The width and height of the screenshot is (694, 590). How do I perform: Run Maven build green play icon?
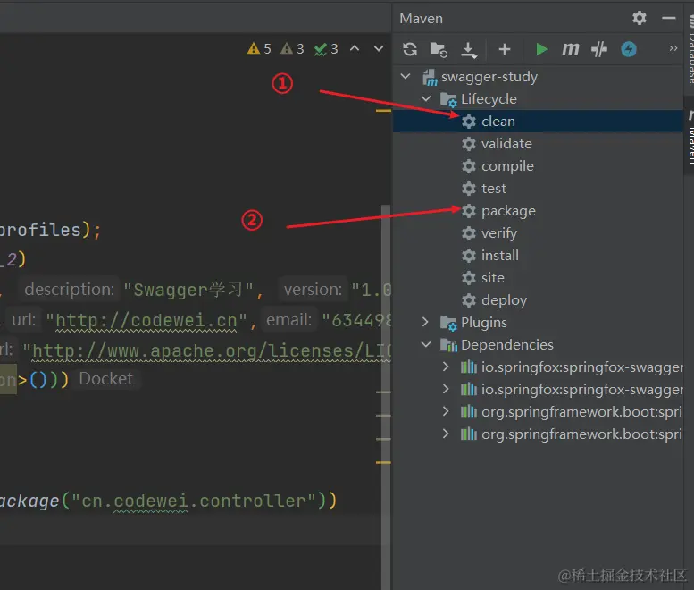click(x=541, y=49)
